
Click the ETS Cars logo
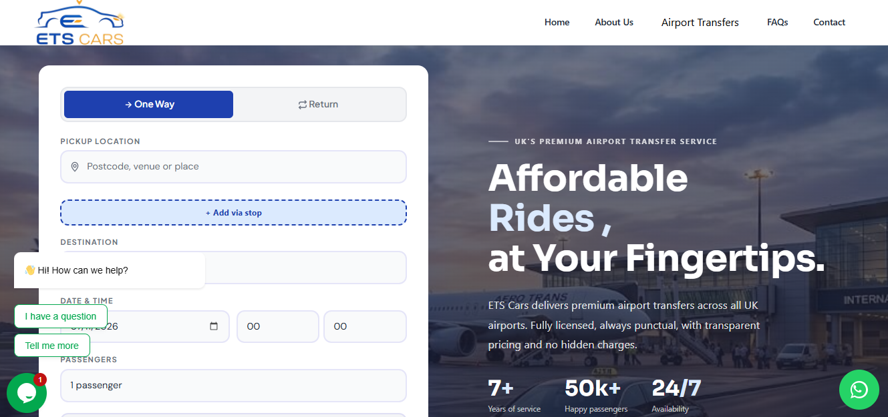pos(80,23)
